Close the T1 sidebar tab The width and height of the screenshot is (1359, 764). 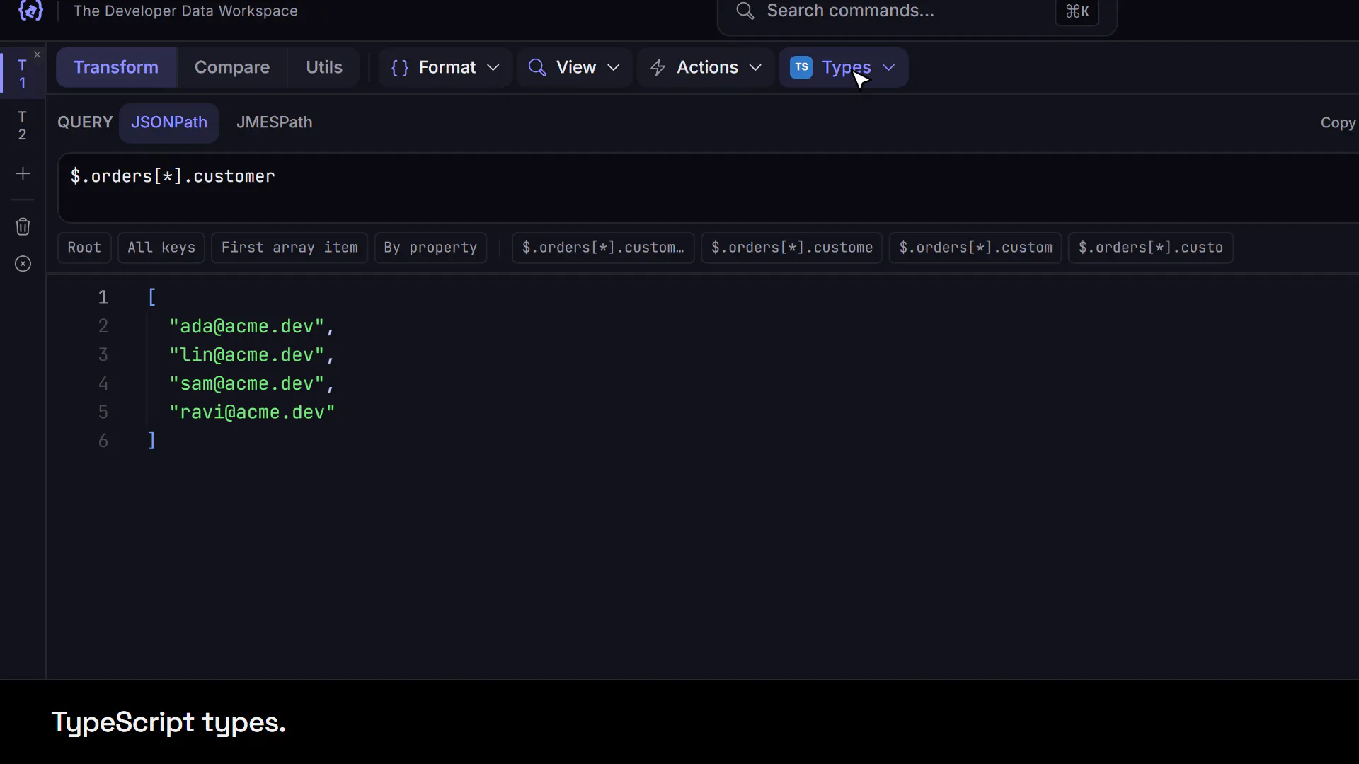point(38,54)
